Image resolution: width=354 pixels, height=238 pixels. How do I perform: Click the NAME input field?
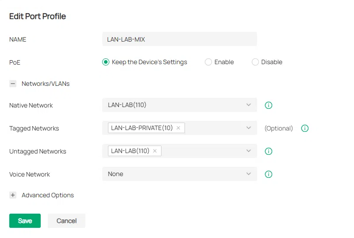[x=179, y=39]
